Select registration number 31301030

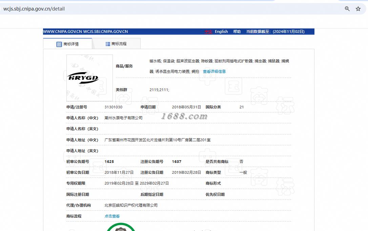pyautogui.click(x=114, y=107)
